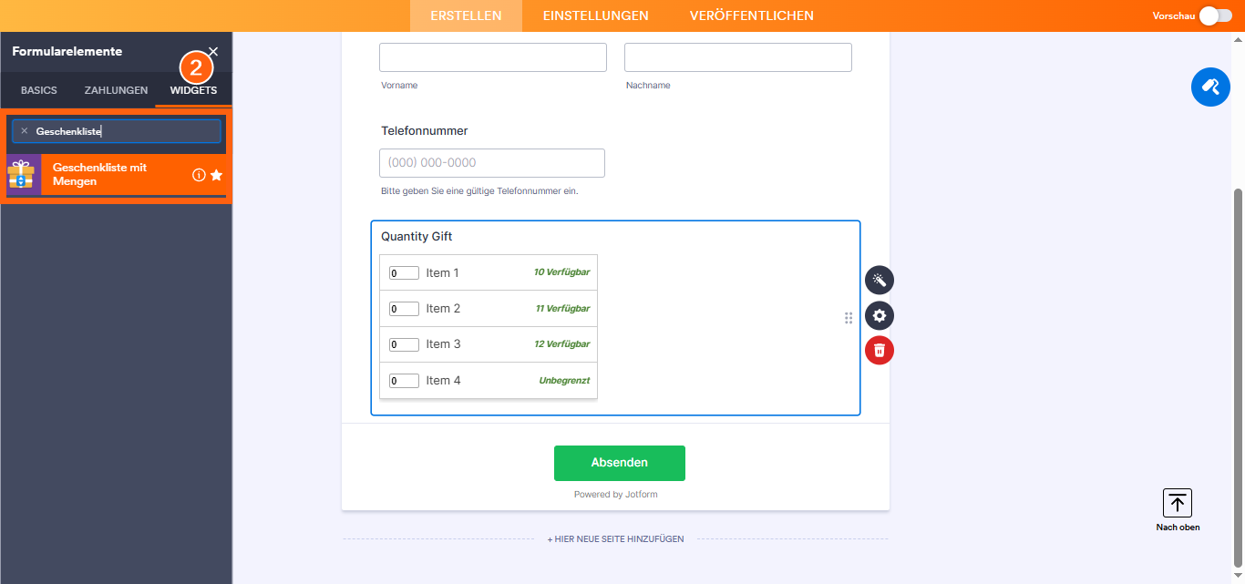Close the Formularelemente panel

pos(213,52)
